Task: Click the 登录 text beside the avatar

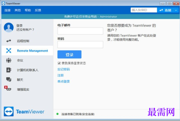Action: click(x=19, y=26)
